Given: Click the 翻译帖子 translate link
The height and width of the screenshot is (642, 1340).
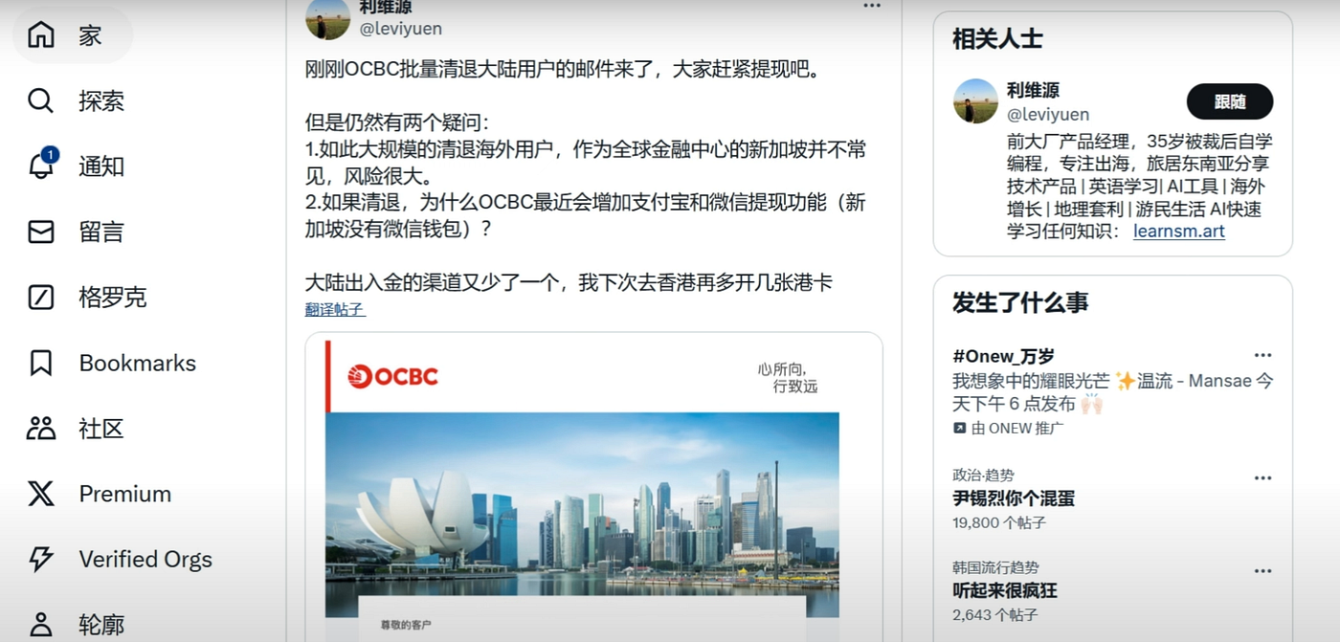Looking at the screenshot, I should [x=335, y=309].
